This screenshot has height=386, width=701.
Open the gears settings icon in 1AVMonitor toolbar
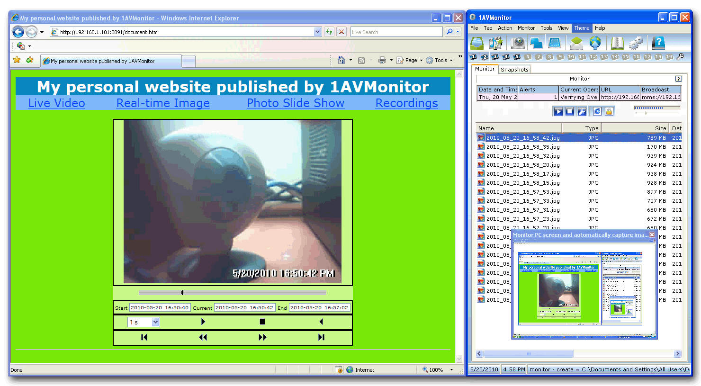[636, 43]
